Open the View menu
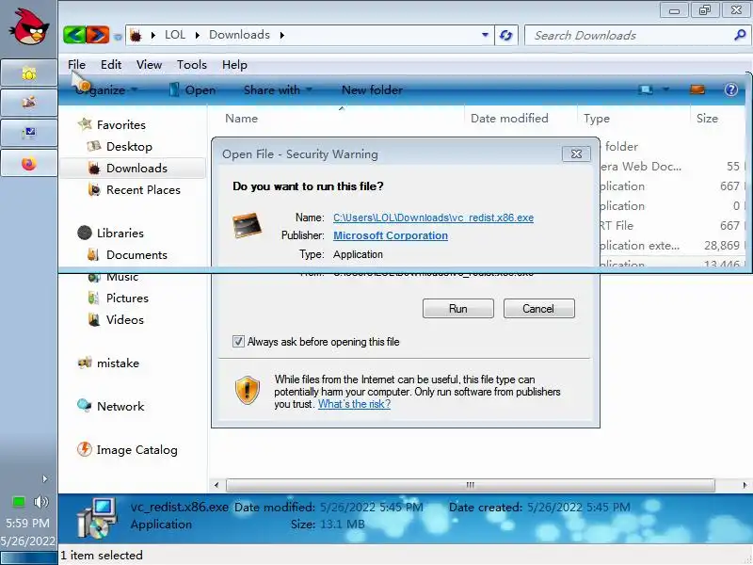 point(149,64)
